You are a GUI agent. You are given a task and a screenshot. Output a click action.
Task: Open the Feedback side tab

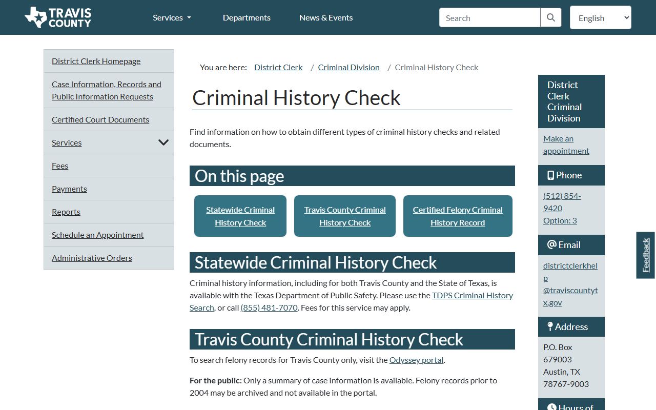coord(646,255)
